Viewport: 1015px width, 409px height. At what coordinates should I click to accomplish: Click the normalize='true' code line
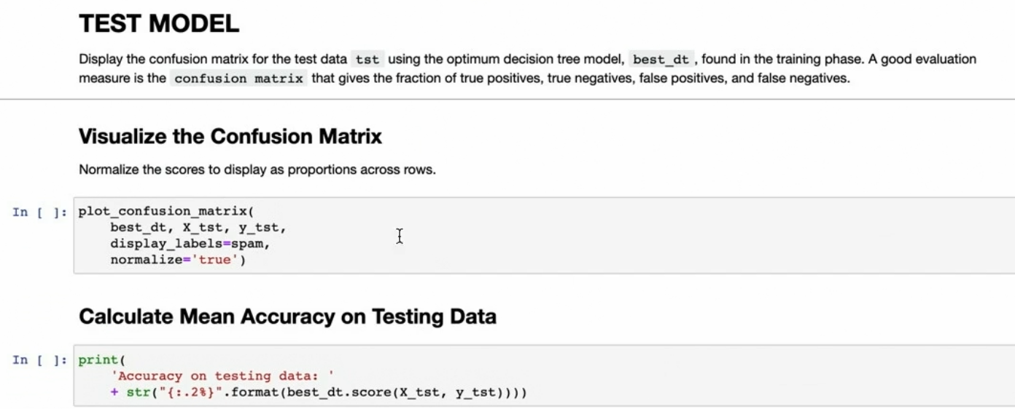pyautogui.click(x=178, y=260)
